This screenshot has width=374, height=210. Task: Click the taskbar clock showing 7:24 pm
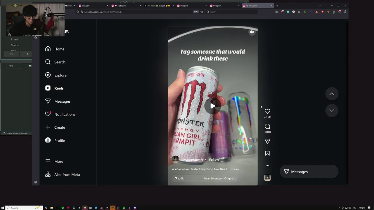pos(361,208)
